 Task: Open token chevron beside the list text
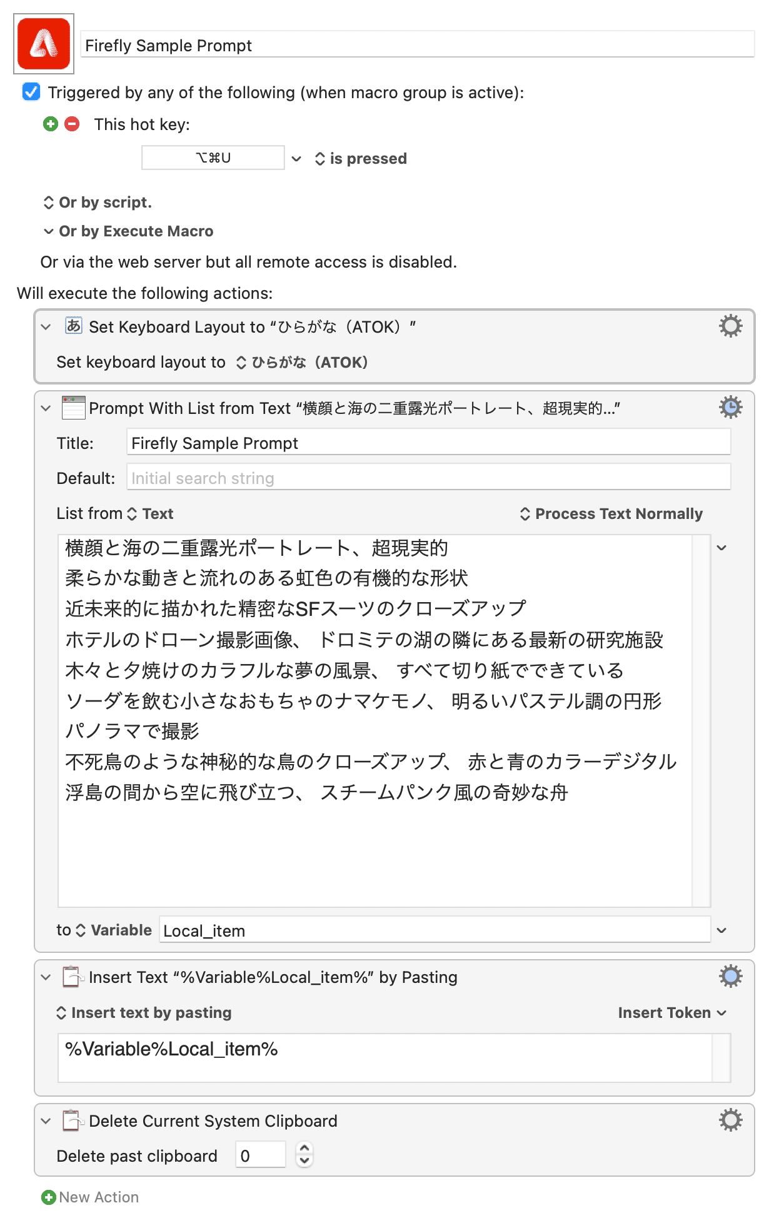(x=721, y=548)
